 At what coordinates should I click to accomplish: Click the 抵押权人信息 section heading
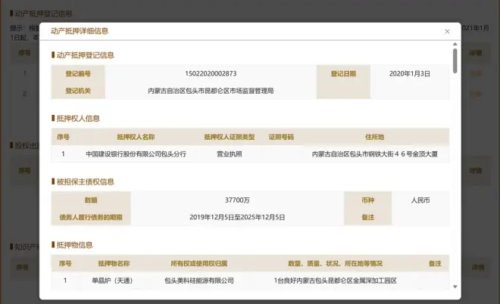click(77, 119)
